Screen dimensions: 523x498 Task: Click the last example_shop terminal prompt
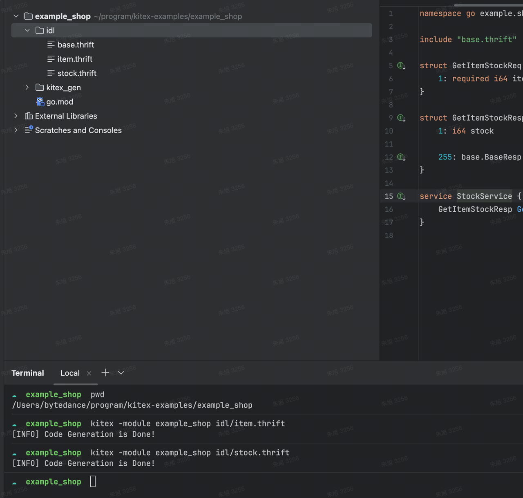[x=54, y=482]
